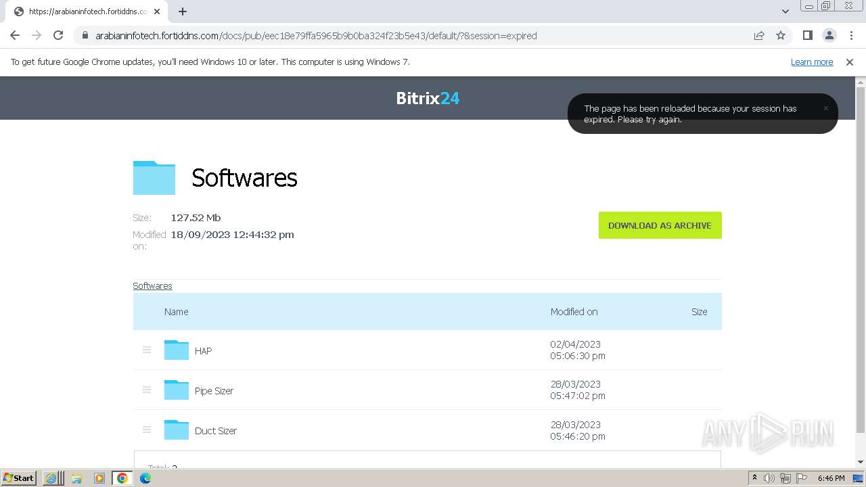Open Microsoft Edge from the taskbar
The height and width of the screenshot is (487, 866).
[145, 478]
